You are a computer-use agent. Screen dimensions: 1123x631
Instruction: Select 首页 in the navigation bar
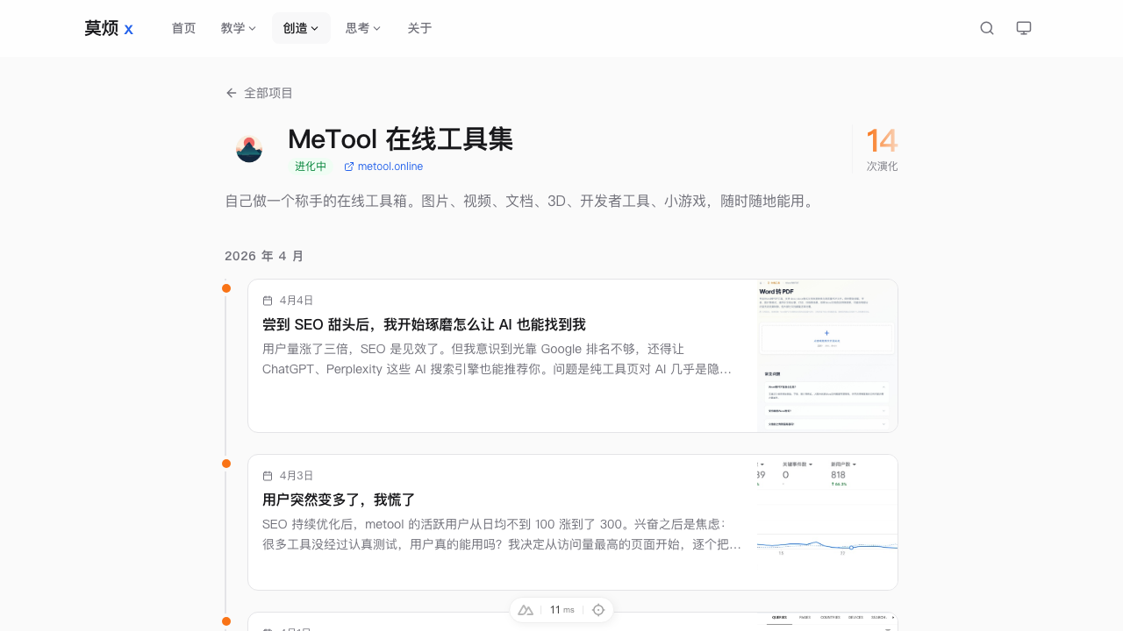coord(183,27)
